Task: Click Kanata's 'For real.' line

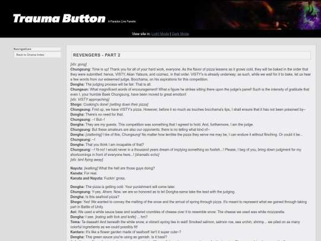Action: [x=84, y=173]
